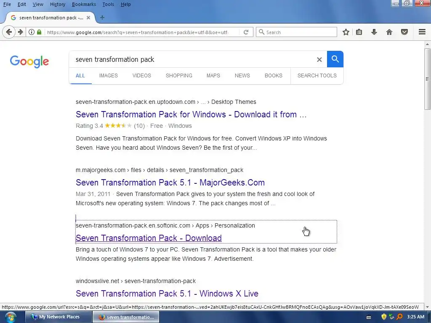Click the vertical scrollbar thumb

[427, 79]
